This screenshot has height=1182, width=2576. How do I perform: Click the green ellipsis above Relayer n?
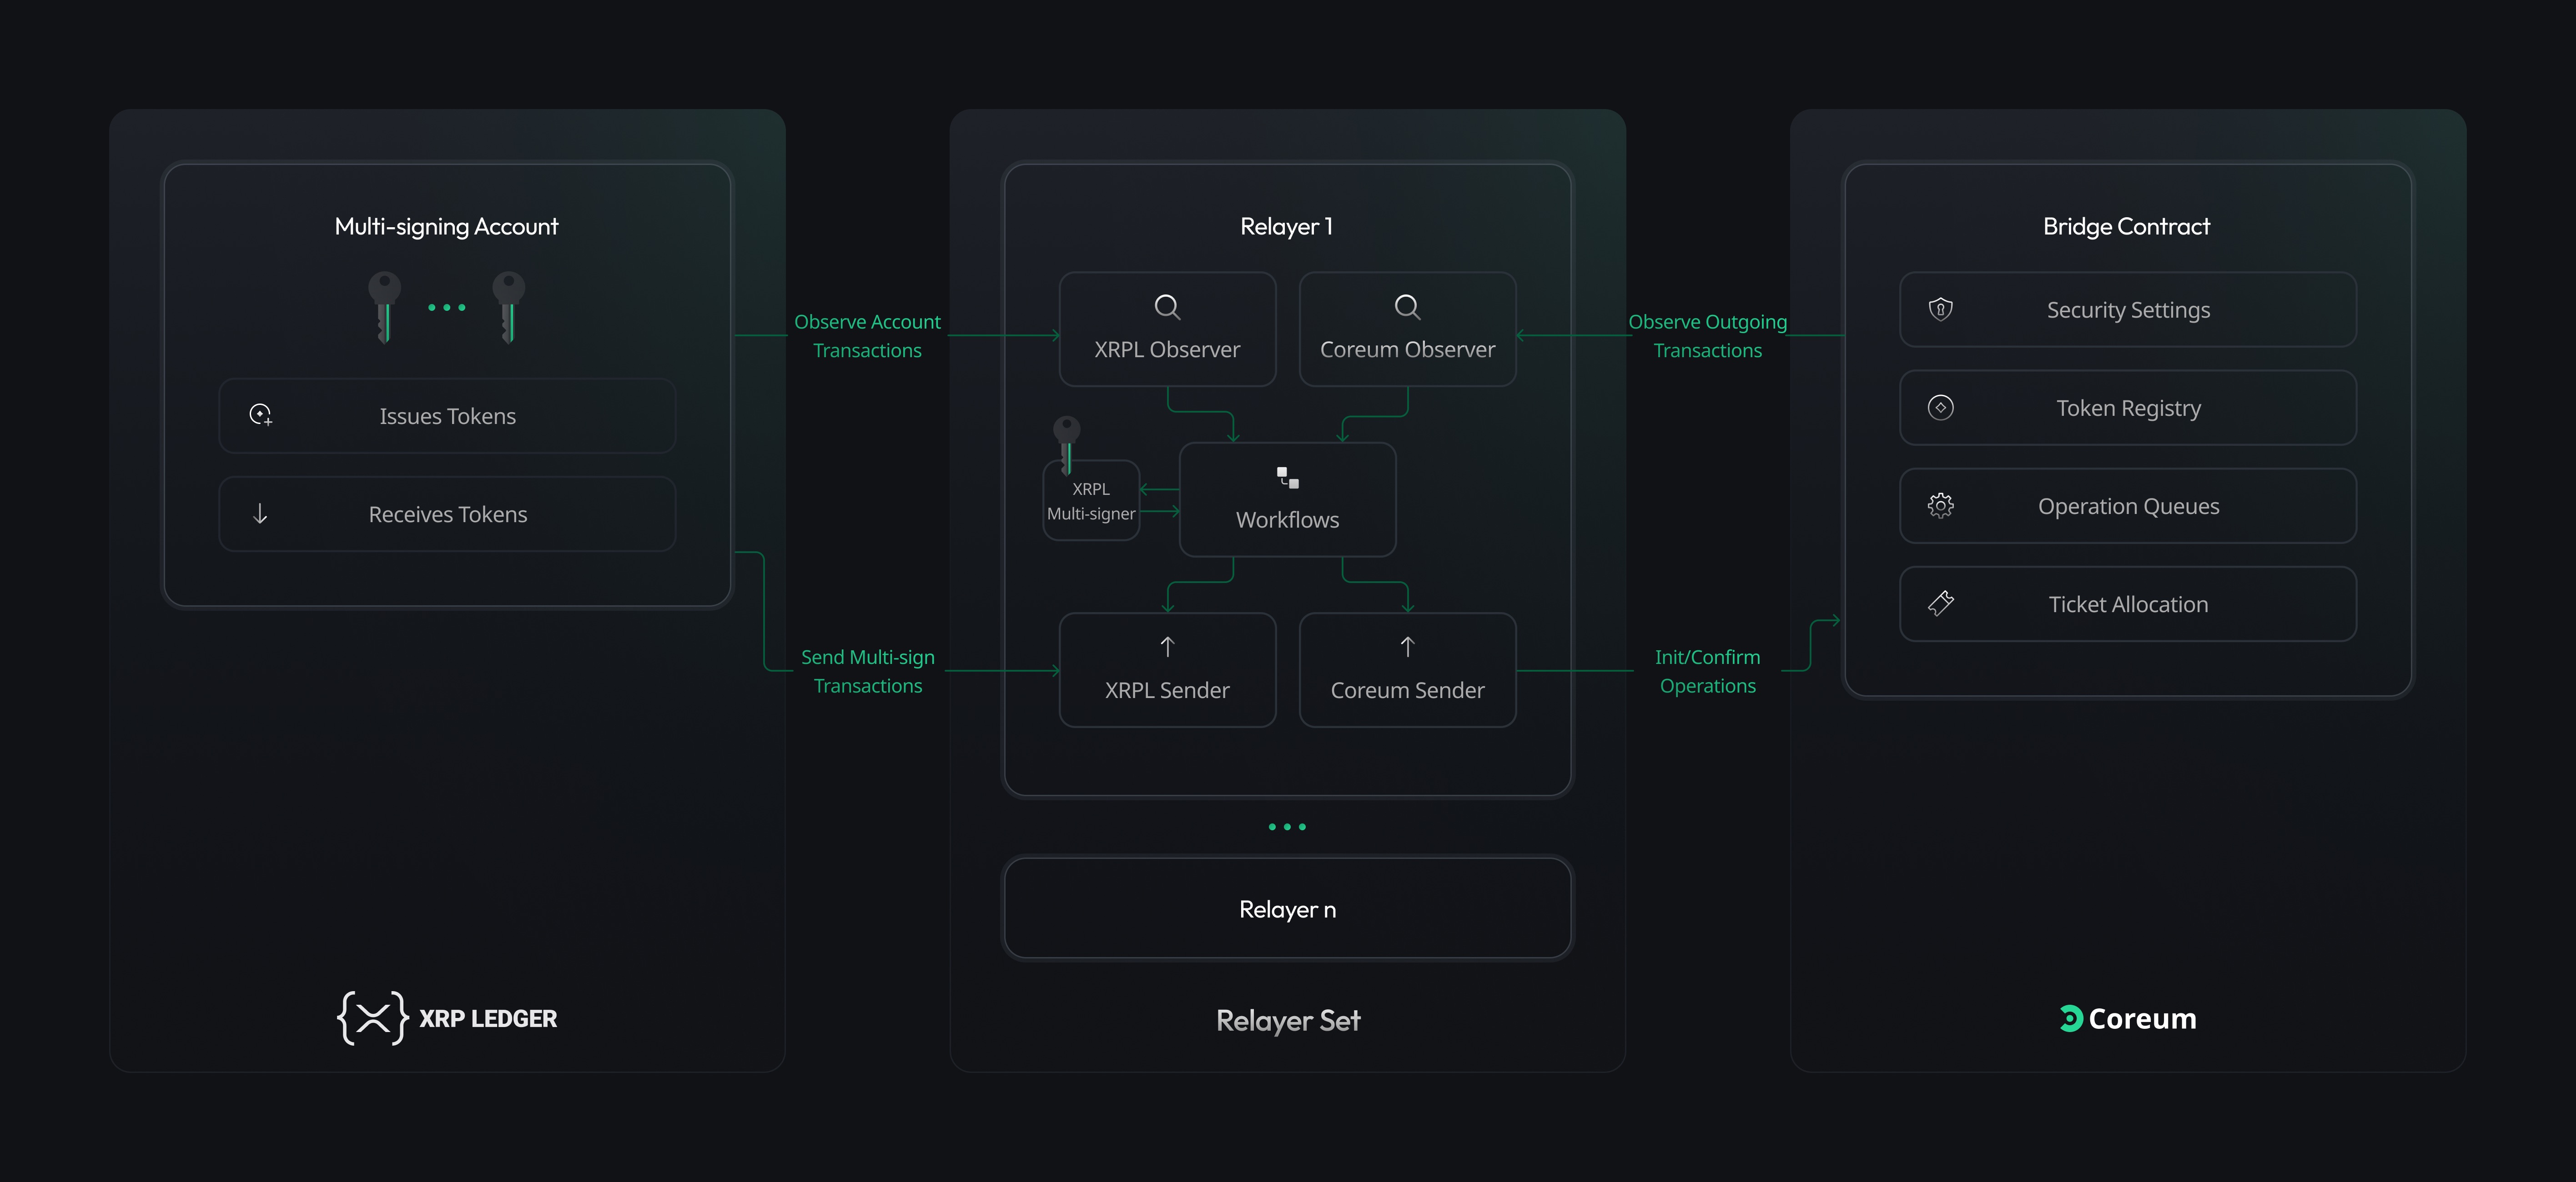click(x=1287, y=826)
